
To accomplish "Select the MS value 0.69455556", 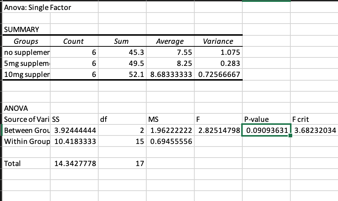I will 170,141.
